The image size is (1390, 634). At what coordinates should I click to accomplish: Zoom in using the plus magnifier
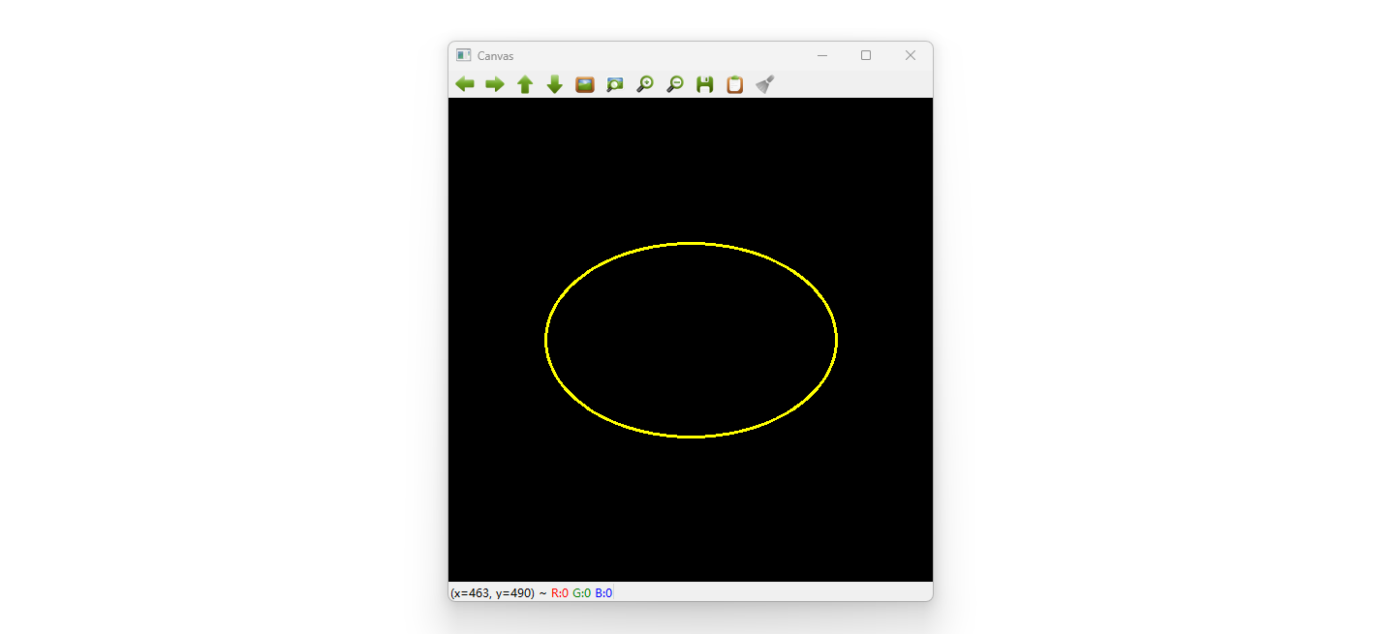point(645,84)
